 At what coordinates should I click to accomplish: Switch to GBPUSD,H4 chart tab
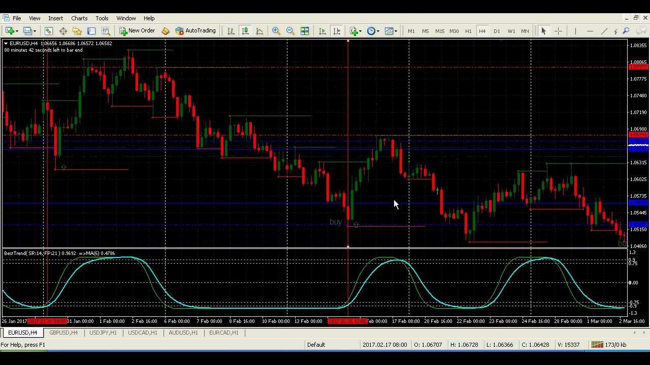(x=63, y=333)
